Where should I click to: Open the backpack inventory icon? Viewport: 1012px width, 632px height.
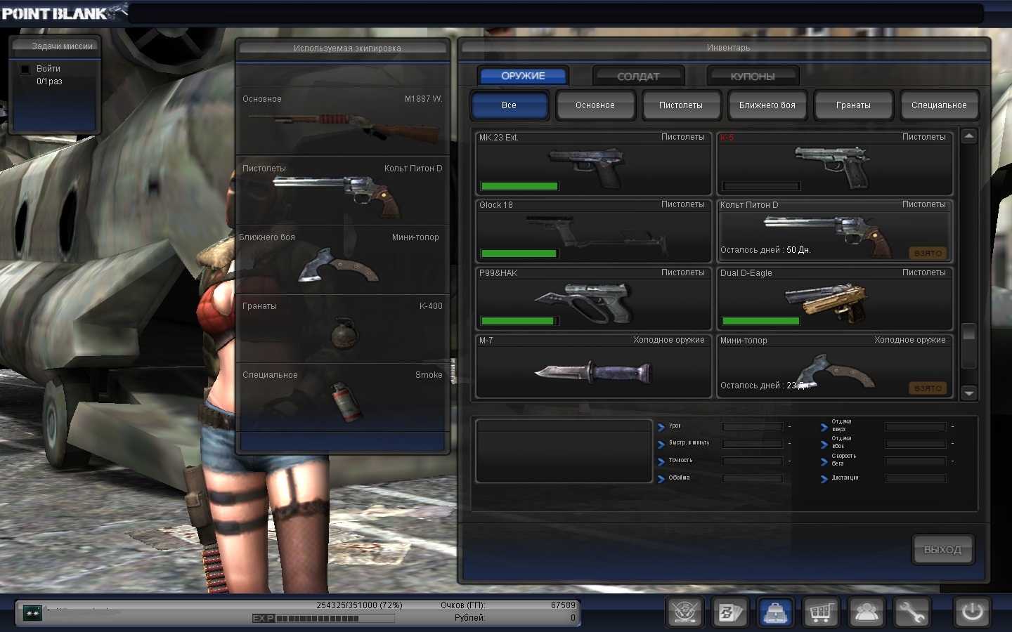click(775, 612)
